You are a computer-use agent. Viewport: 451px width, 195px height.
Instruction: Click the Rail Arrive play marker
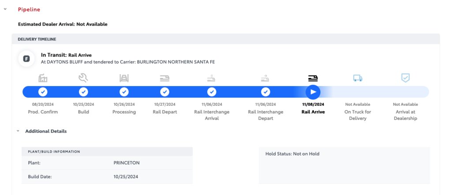click(x=313, y=92)
